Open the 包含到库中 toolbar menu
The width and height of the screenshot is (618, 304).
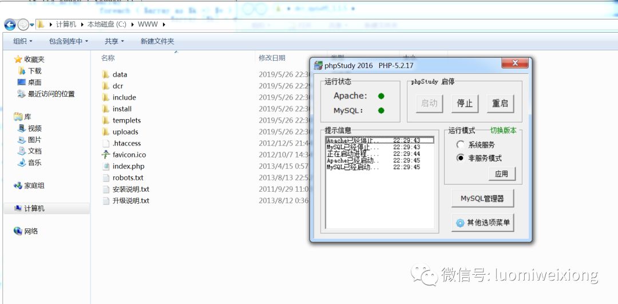(x=69, y=41)
